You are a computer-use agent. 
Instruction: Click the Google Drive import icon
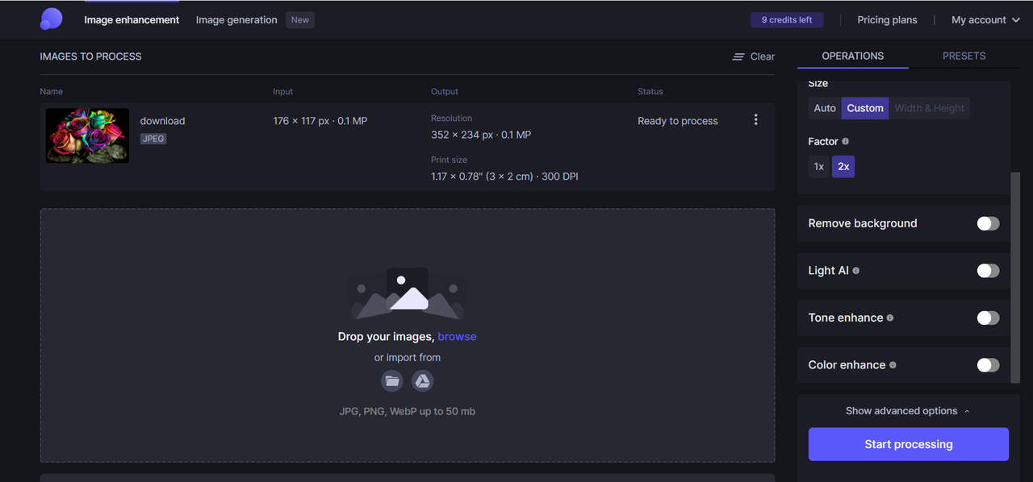(423, 381)
